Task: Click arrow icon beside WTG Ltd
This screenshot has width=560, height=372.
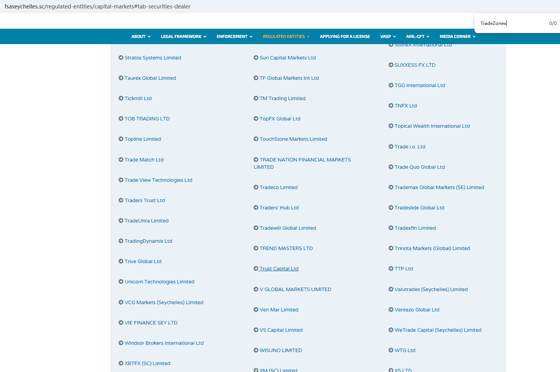Action: [x=391, y=350]
